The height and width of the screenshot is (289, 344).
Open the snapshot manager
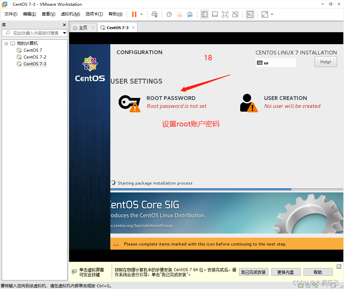(x=189, y=14)
